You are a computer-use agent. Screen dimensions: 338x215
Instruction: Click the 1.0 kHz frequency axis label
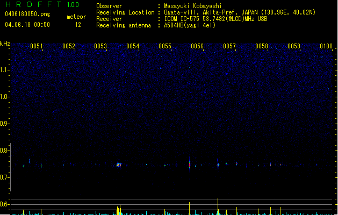4,97
